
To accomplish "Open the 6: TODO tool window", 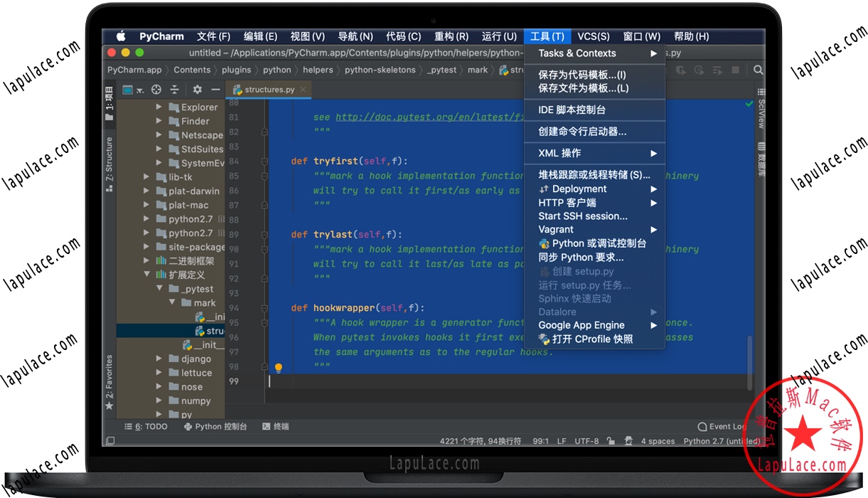I will pyautogui.click(x=146, y=426).
